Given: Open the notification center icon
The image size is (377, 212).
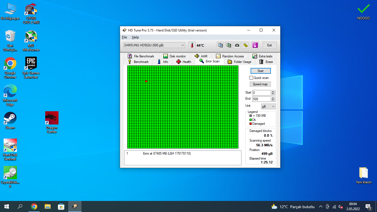Looking at the screenshot, I should tap(368, 206).
